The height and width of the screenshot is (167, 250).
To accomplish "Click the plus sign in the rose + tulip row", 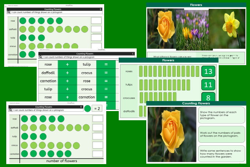I will (x=67, y=64).
